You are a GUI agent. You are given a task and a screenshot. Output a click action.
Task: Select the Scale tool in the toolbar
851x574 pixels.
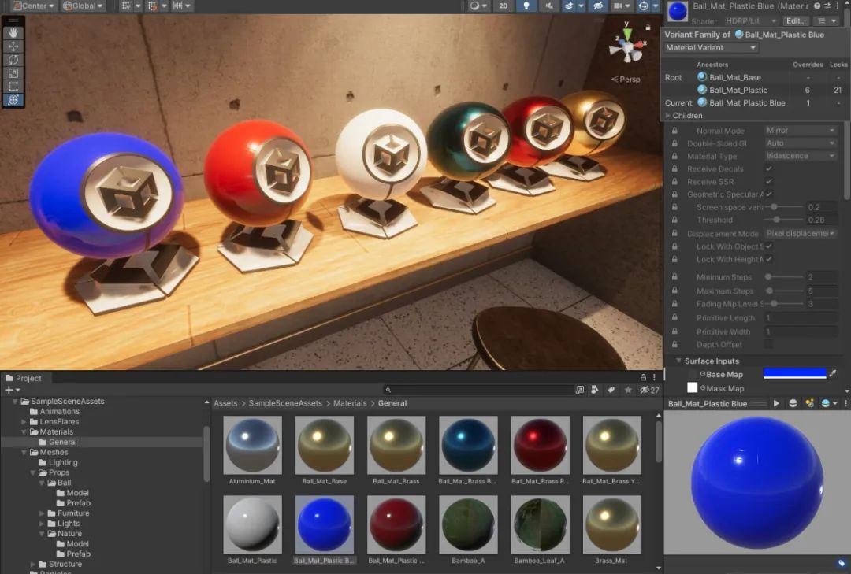click(x=12, y=73)
